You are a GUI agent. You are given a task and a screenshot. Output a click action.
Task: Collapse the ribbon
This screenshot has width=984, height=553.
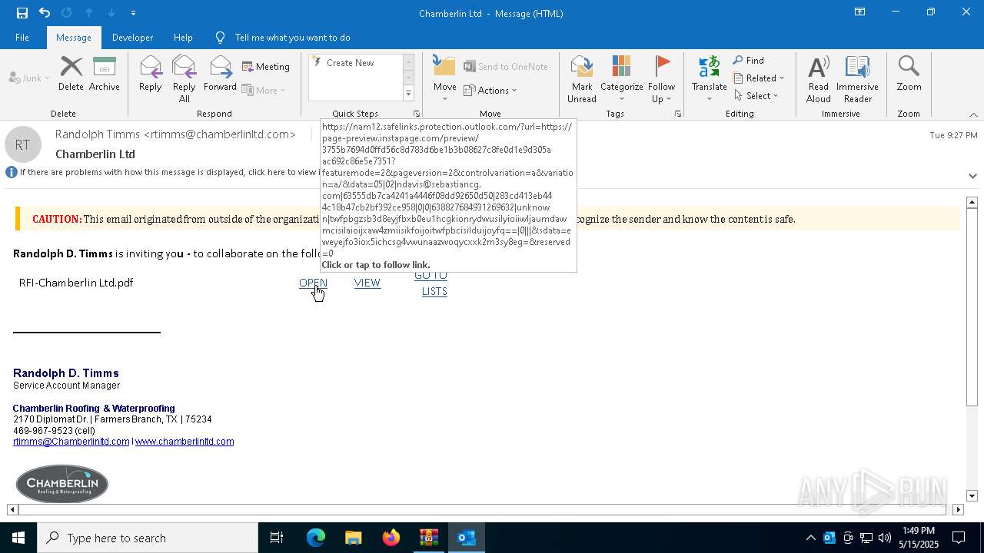[973, 114]
